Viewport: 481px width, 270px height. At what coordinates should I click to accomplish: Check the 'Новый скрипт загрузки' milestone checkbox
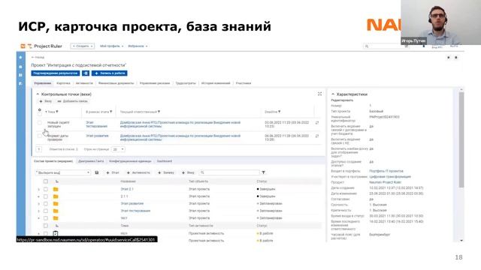(x=40, y=123)
